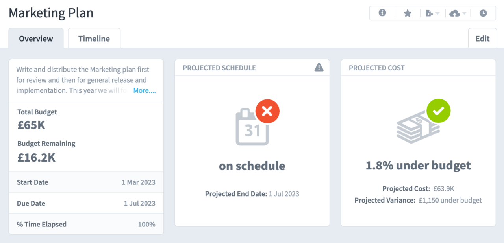Click the red X calendar schedule icon
504x243 pixels.
point(267,111)
